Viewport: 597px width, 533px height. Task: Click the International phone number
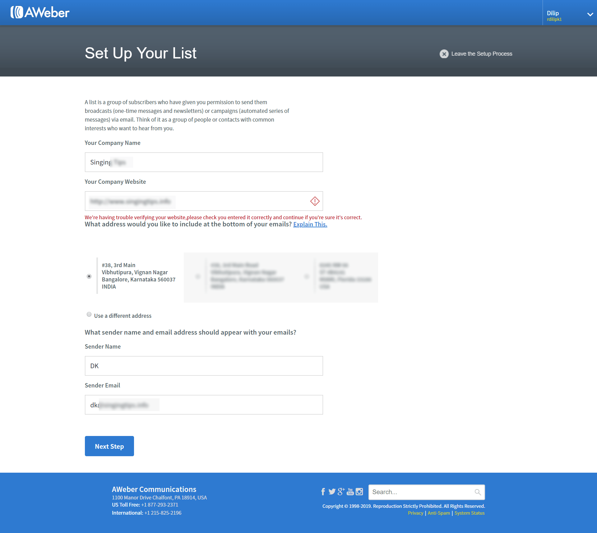coord(163,513)
